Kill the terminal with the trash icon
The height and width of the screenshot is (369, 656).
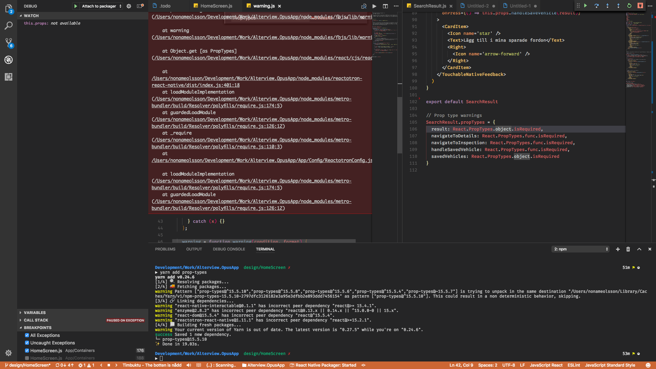point(628,249)
